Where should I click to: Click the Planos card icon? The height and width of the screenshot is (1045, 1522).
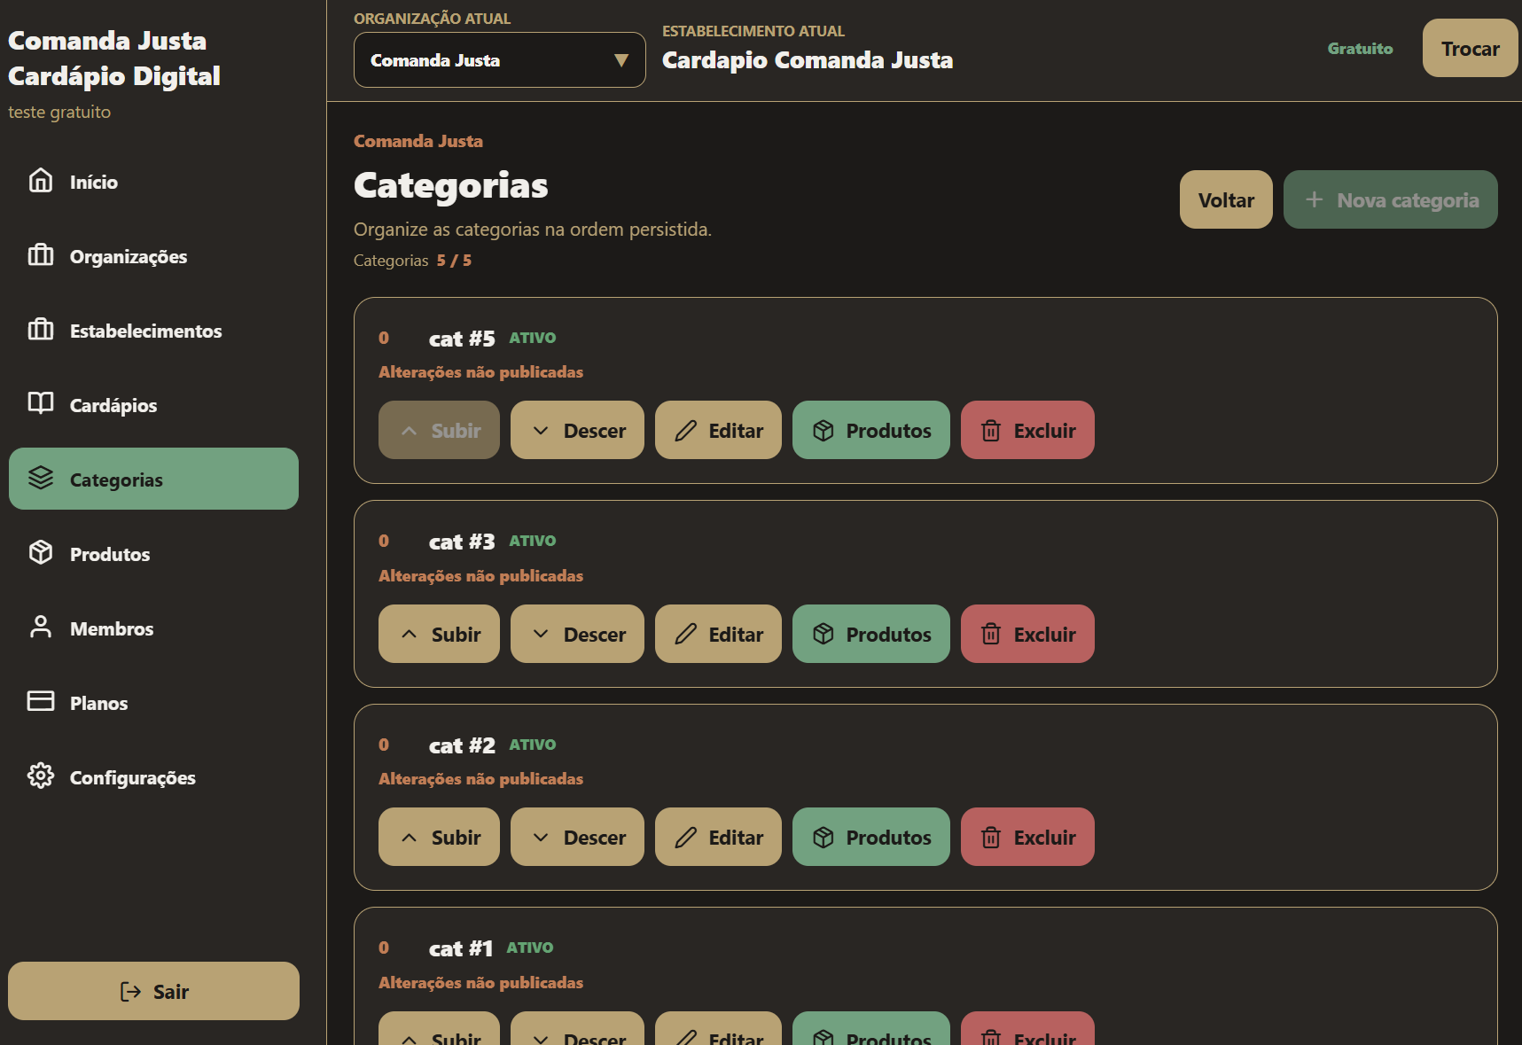(41, 702)
